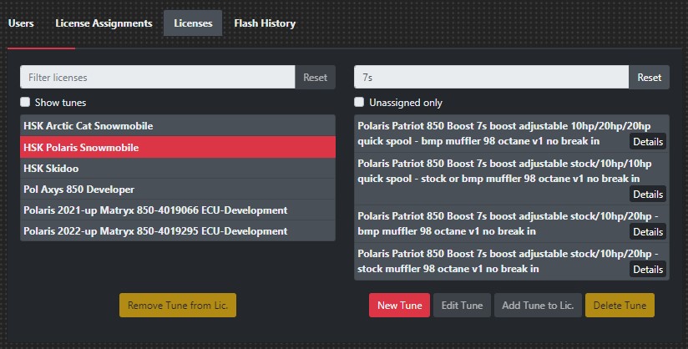
Task: Click the tune filter field containing 7s
Action: point(492,78)
